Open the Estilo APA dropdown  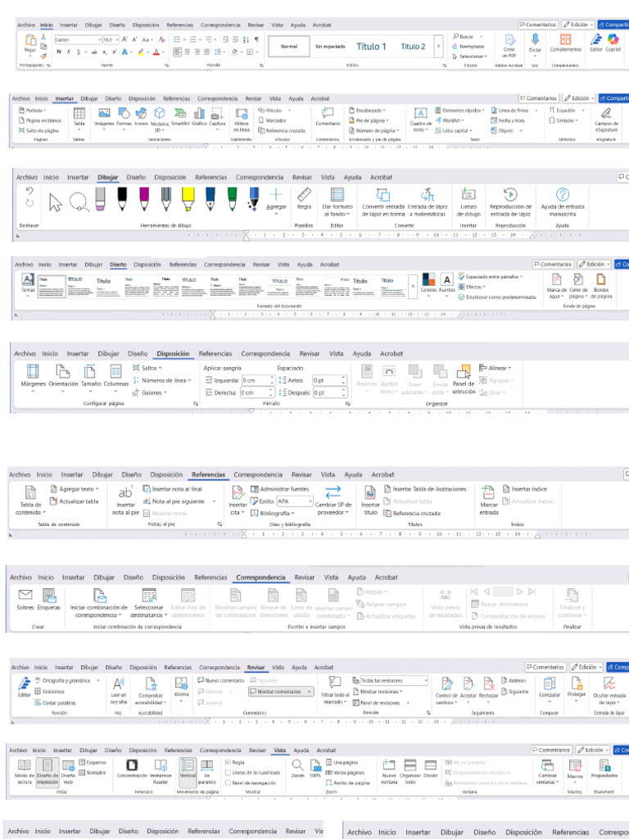coord(294,501)
